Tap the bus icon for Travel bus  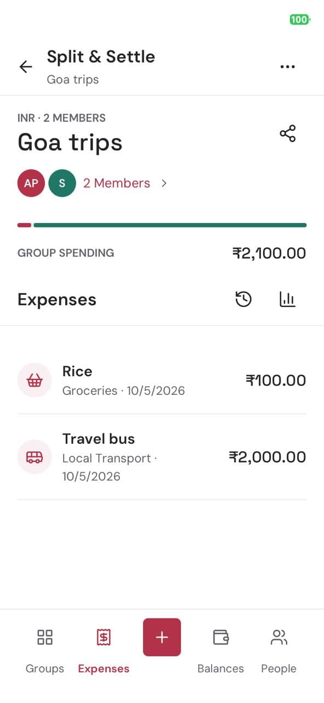tap(35, 457)
